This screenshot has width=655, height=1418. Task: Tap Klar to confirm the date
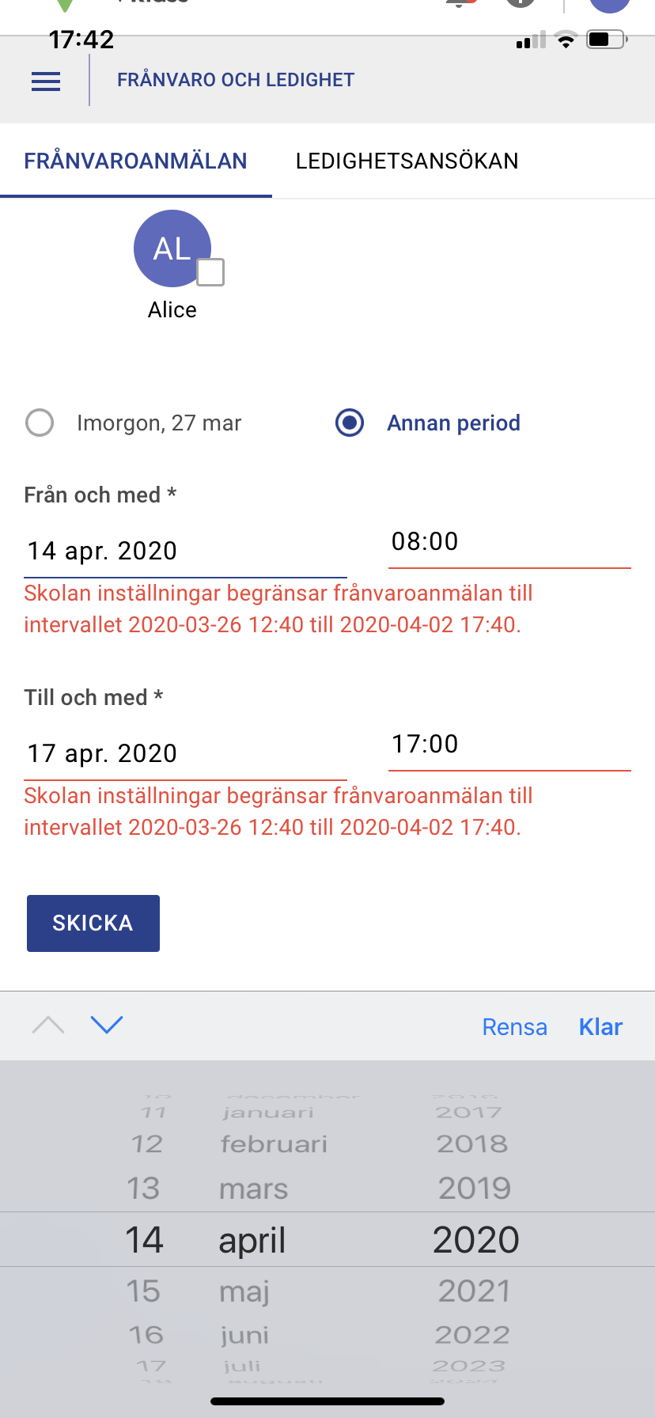[x=600, y=1027]
